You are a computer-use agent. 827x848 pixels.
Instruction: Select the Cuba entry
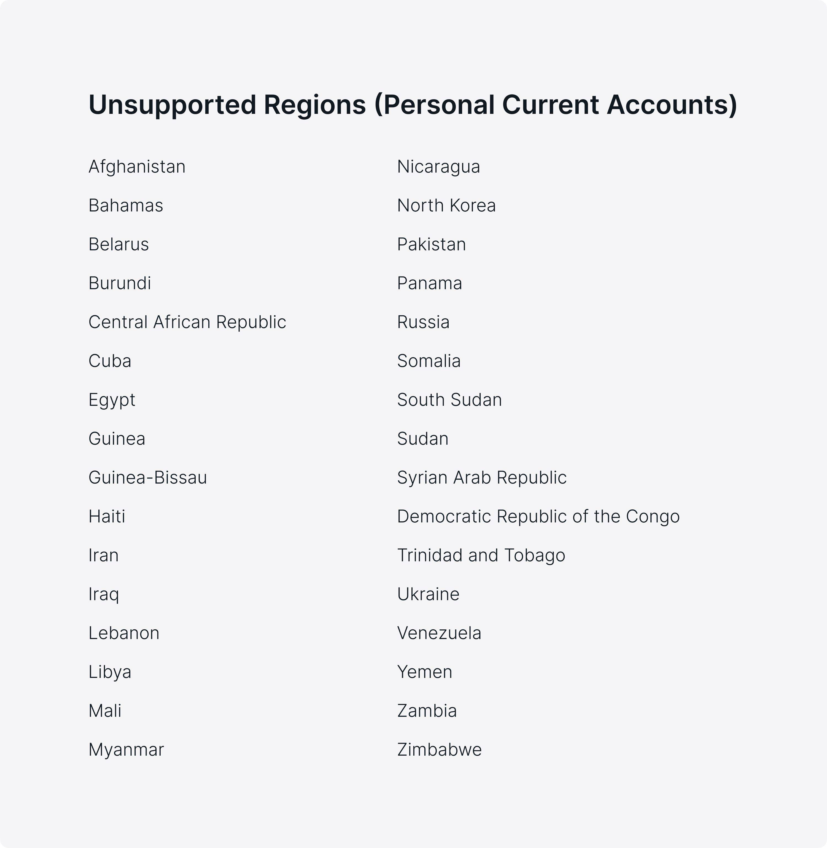pos(110,361)
